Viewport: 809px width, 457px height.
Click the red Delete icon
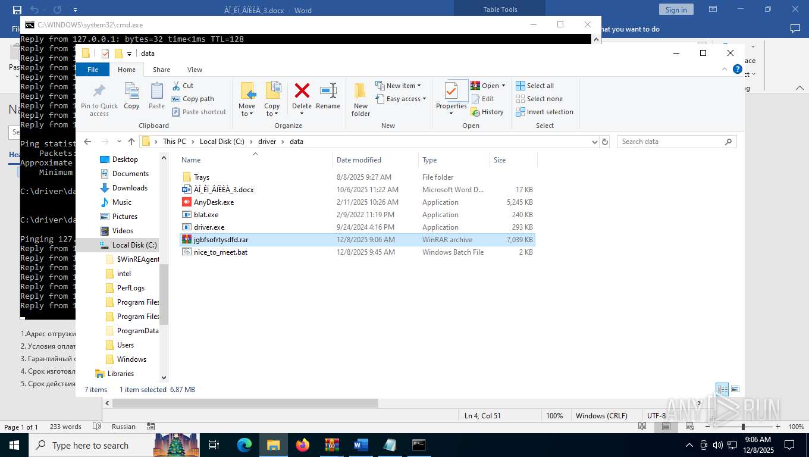tap(302, 91)
